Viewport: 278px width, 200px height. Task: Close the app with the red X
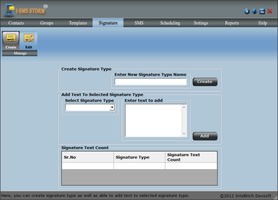click(x=270, y=11)
